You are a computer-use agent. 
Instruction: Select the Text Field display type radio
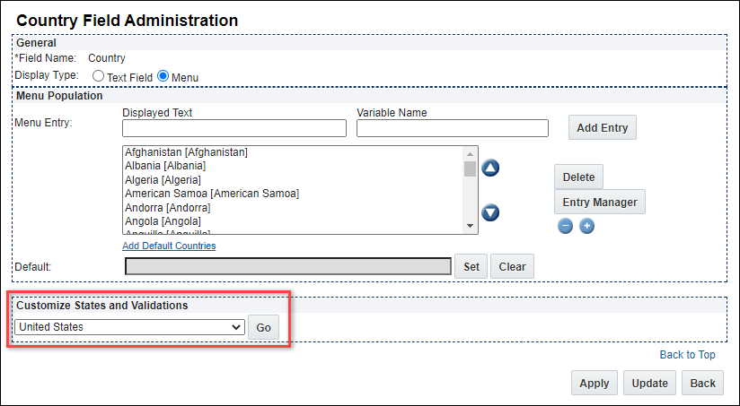pyautogui.click(x=98, y=76)
